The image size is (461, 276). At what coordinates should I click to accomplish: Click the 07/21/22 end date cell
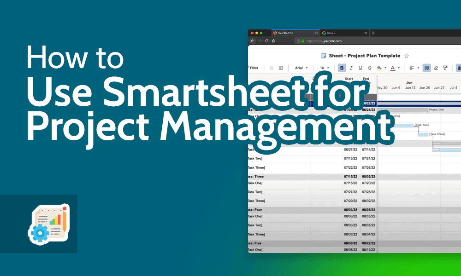coord(369,158)
